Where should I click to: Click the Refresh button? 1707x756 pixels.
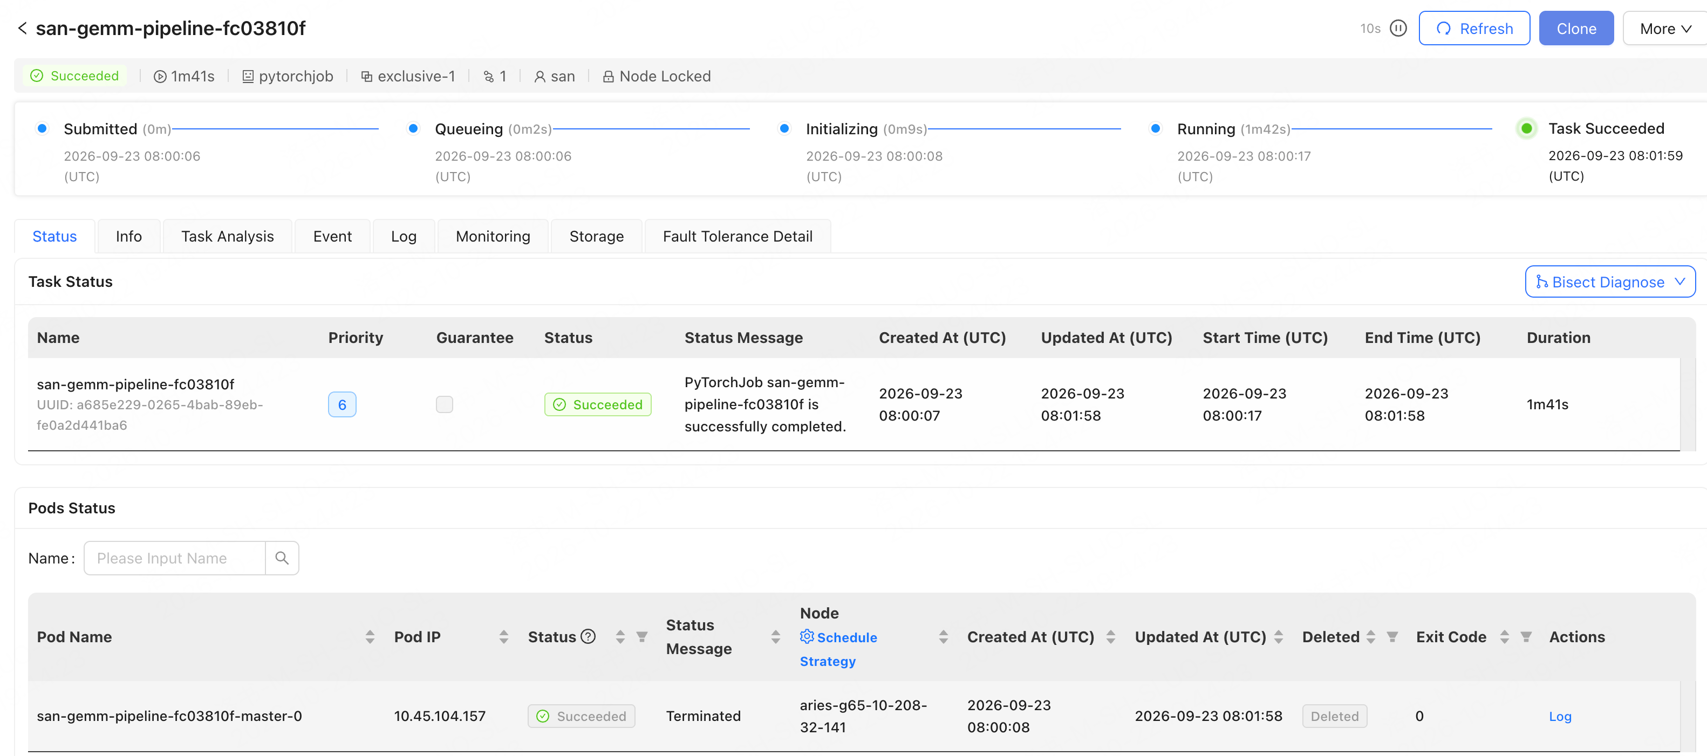tap(1474, 29)
